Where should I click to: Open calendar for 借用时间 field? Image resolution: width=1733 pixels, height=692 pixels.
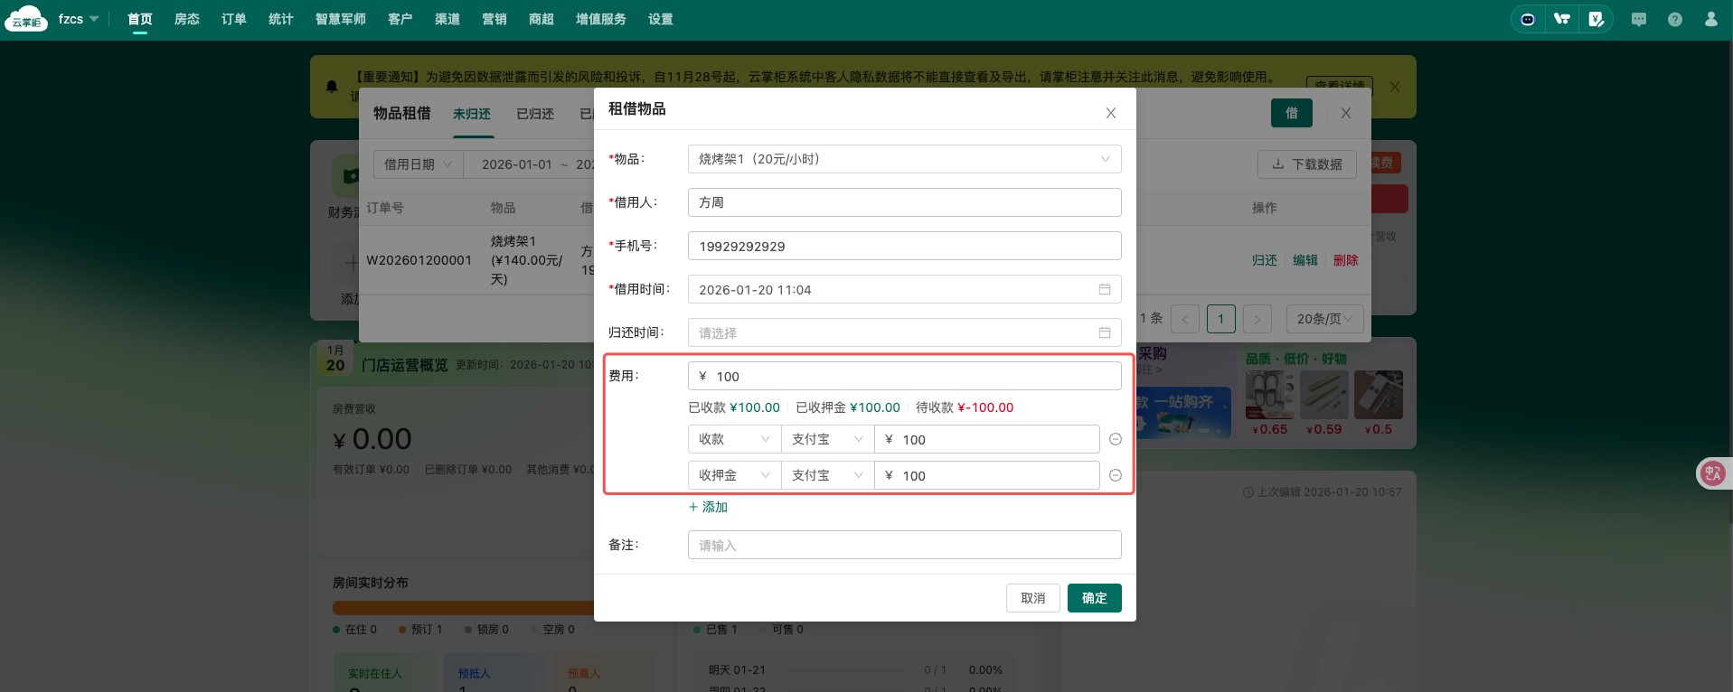coord(1104,289)
